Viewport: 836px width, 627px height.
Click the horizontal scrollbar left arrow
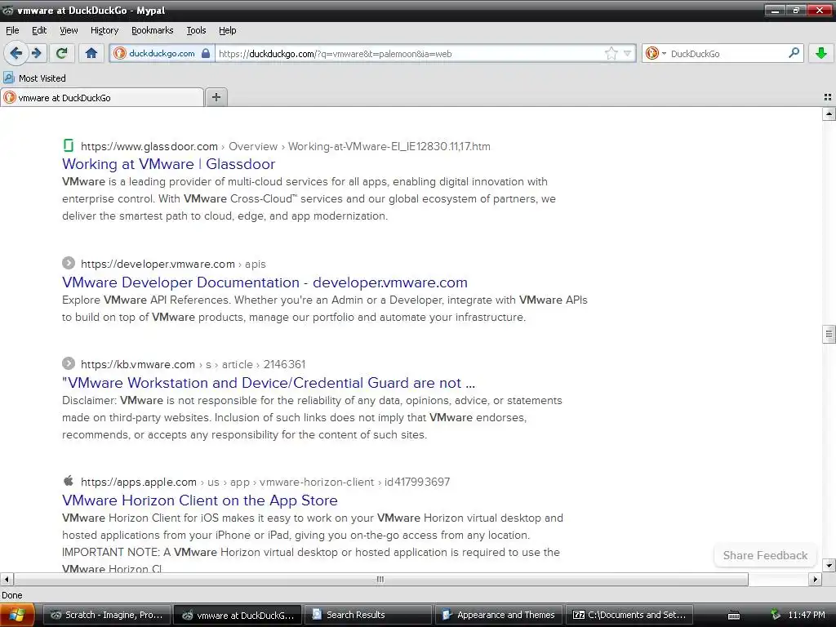7,579
